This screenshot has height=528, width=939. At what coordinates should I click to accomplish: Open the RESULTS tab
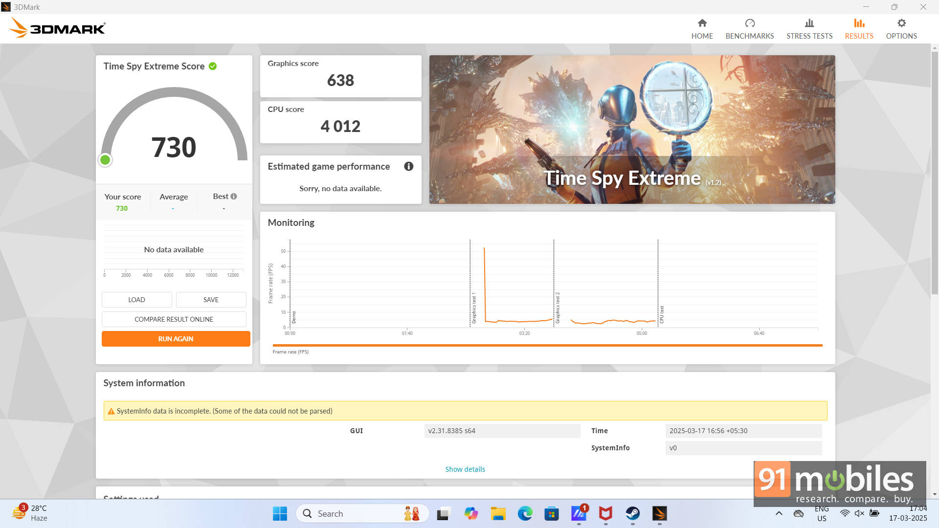point(859,29)
